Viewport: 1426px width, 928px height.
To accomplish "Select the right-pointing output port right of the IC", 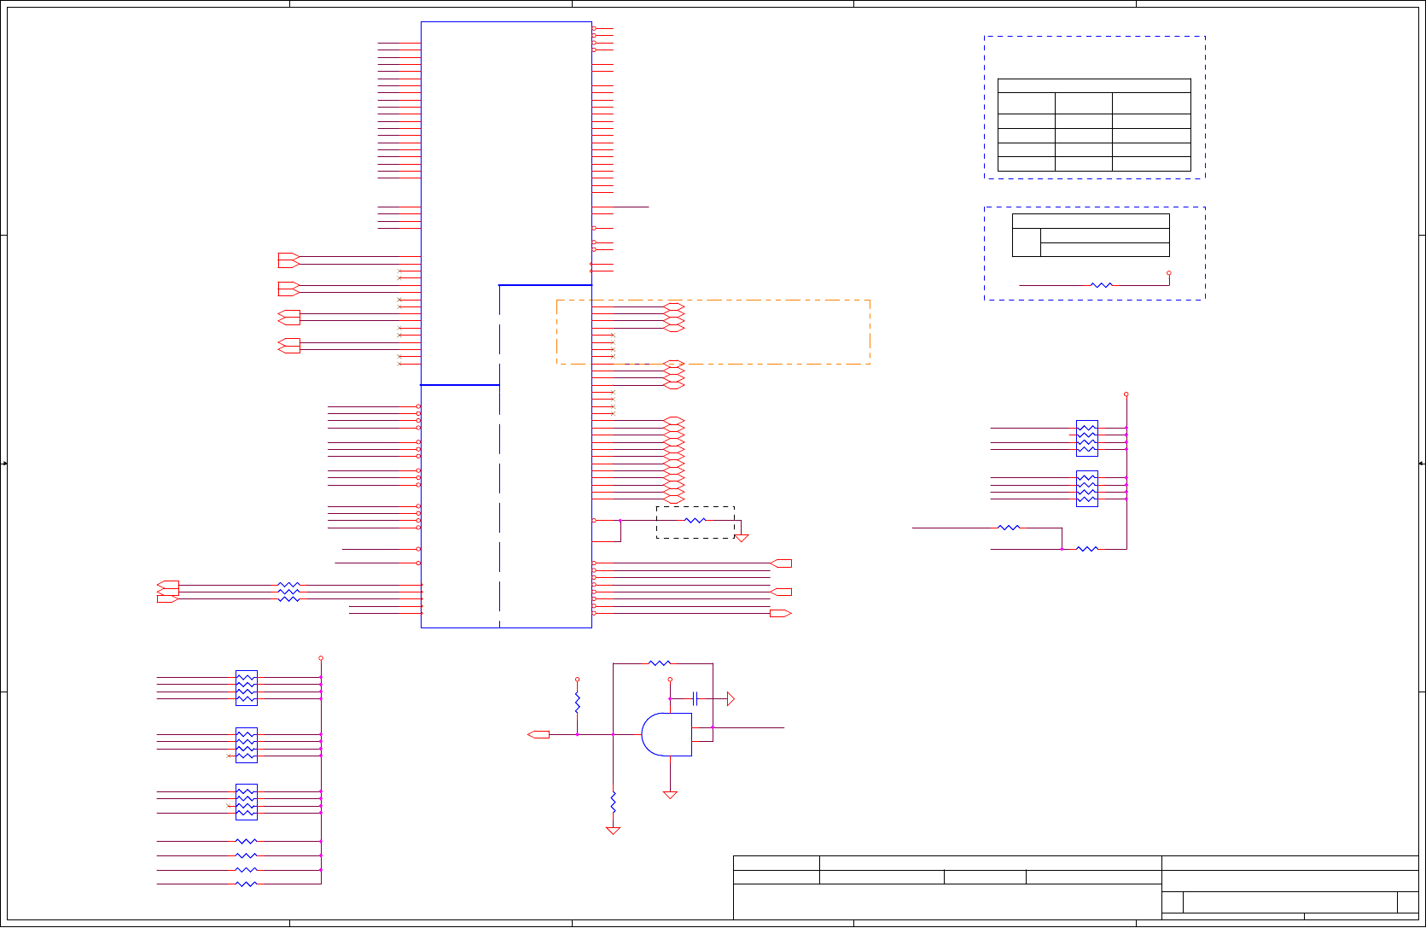I will point(781,613).
